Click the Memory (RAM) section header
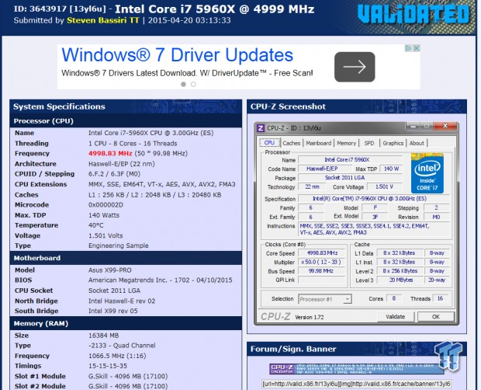The width and height of the screenshot is (481, 390). (x=126, y=323)
